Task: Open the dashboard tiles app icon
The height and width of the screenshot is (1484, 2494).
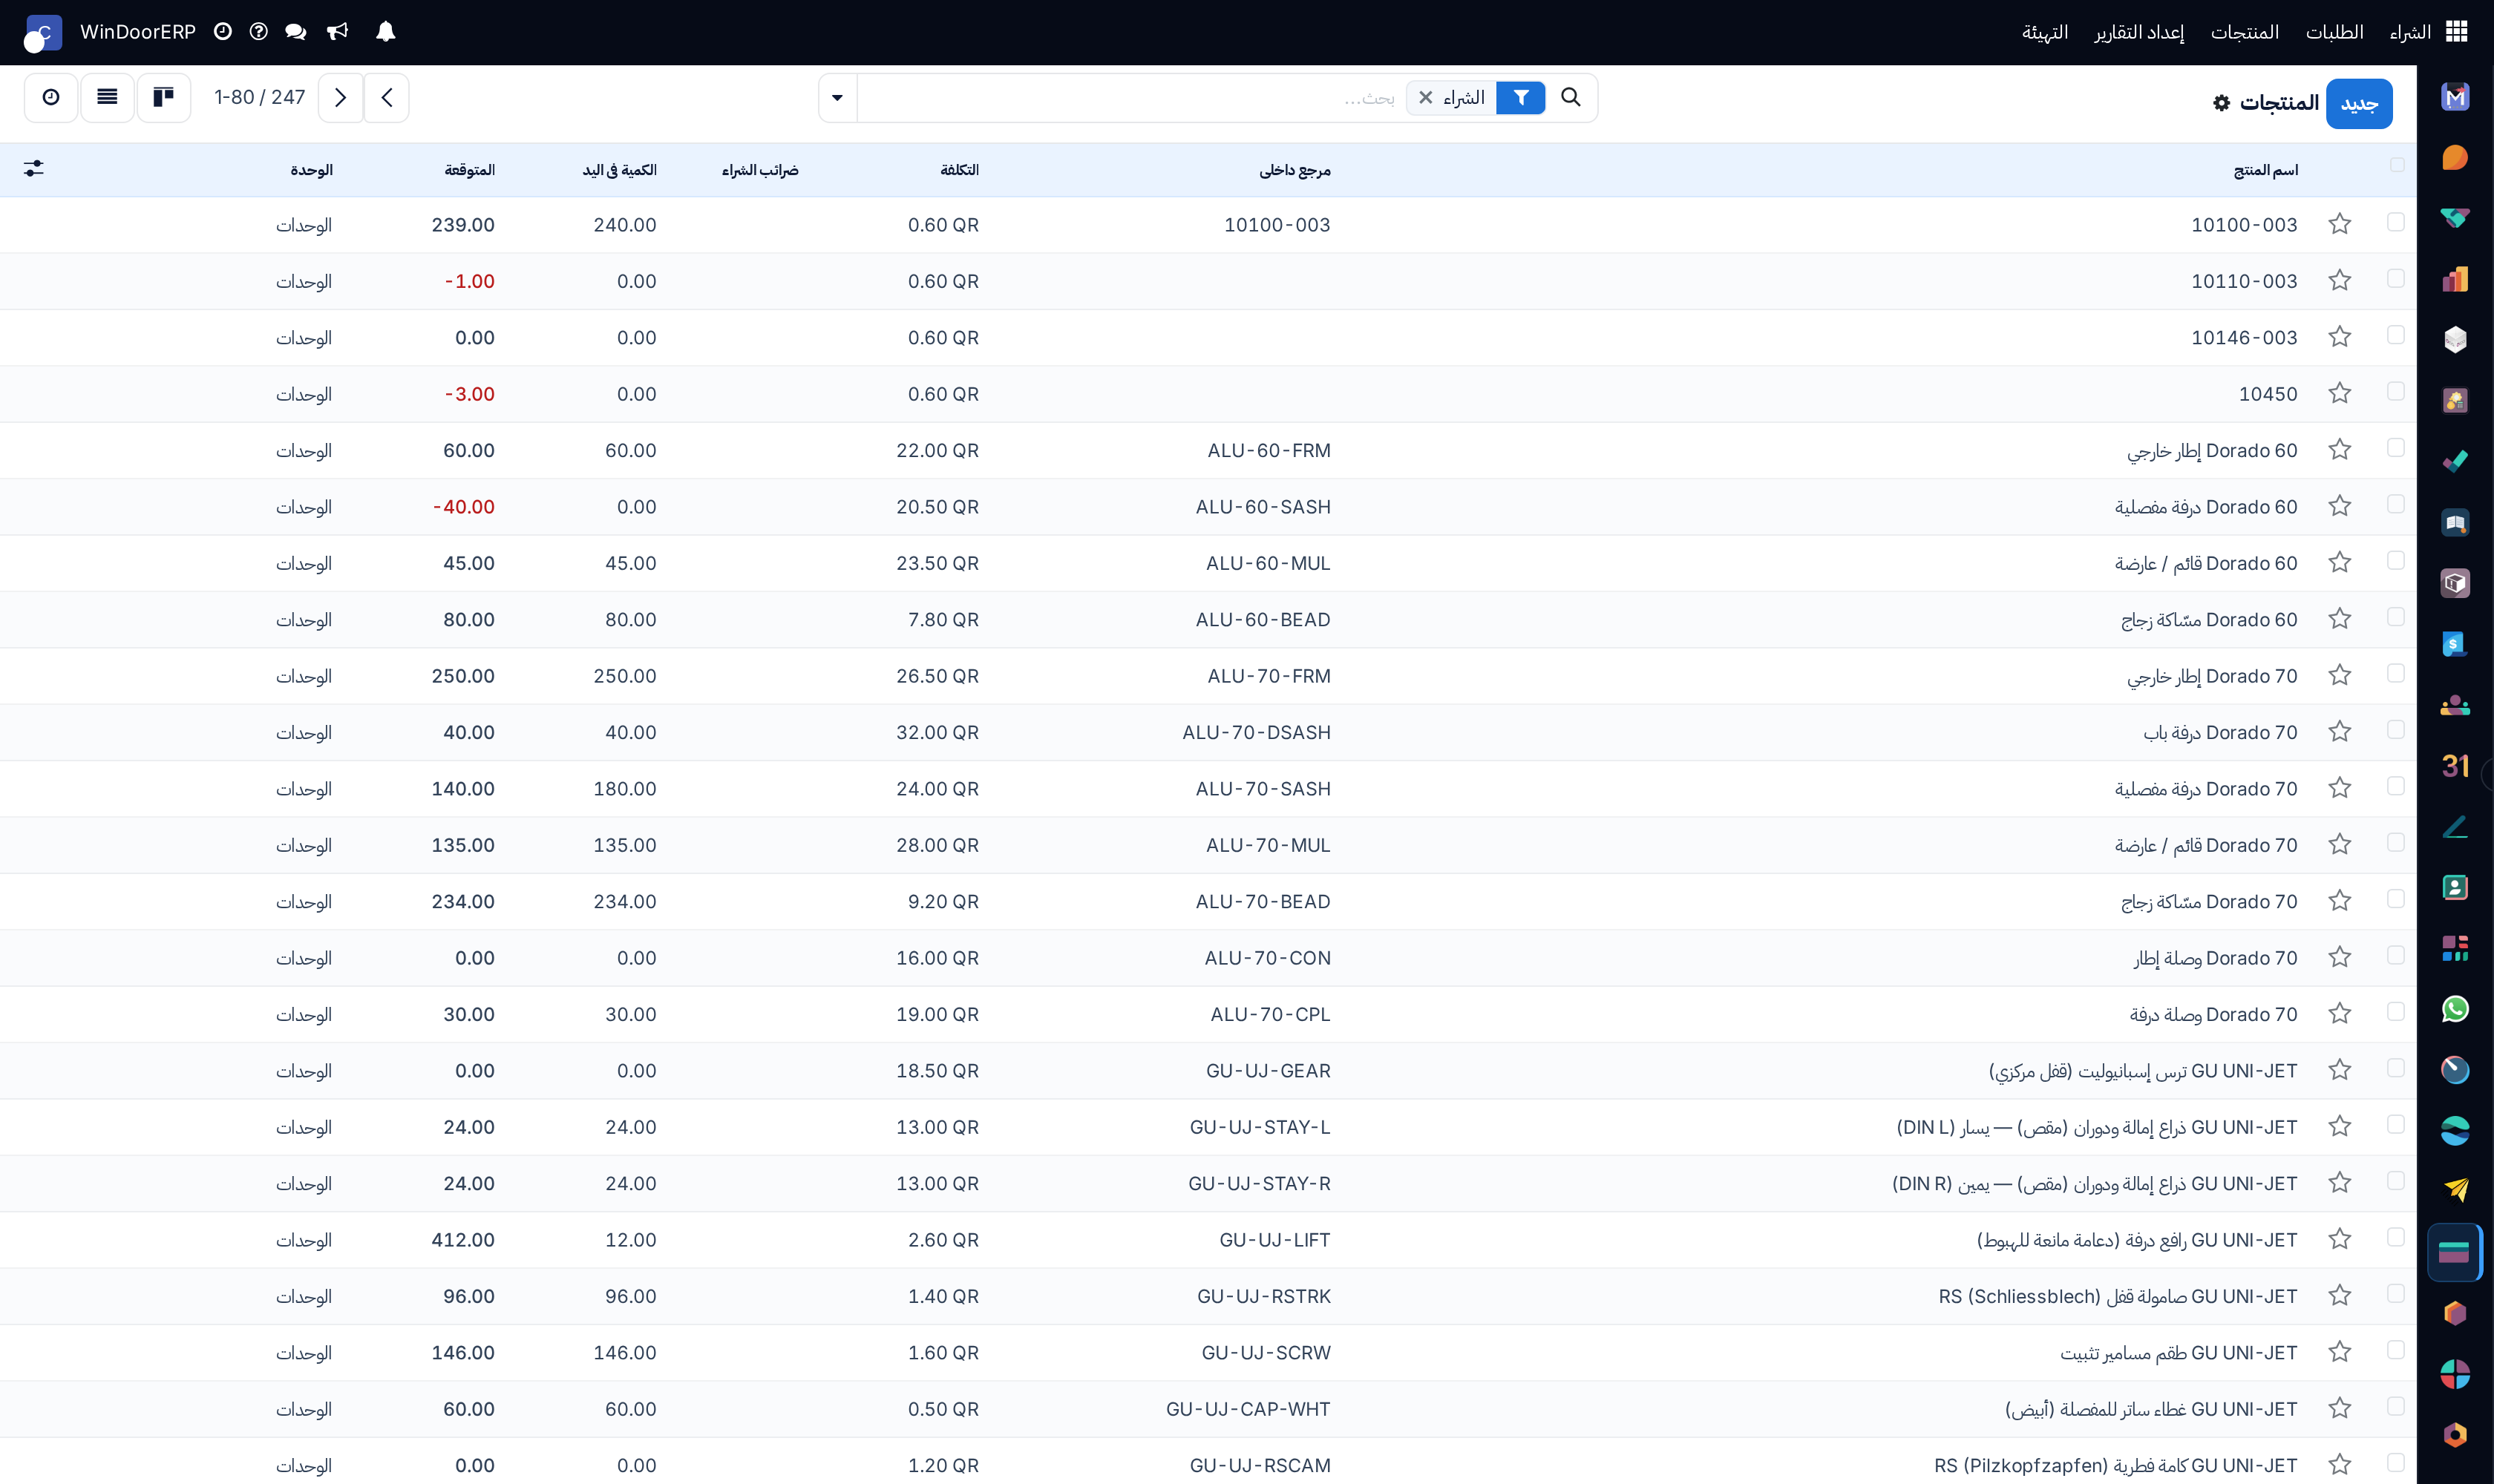Action: click(2455, 948)
